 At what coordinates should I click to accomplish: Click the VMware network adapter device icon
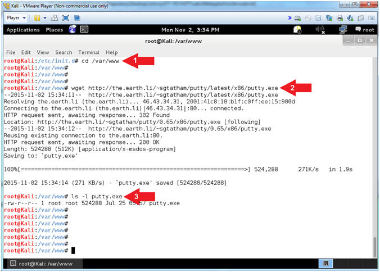(329, 18)
